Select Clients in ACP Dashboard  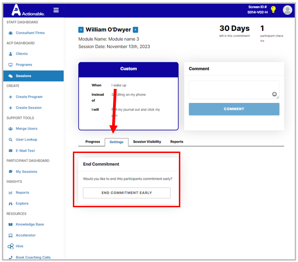pos(21,54)
